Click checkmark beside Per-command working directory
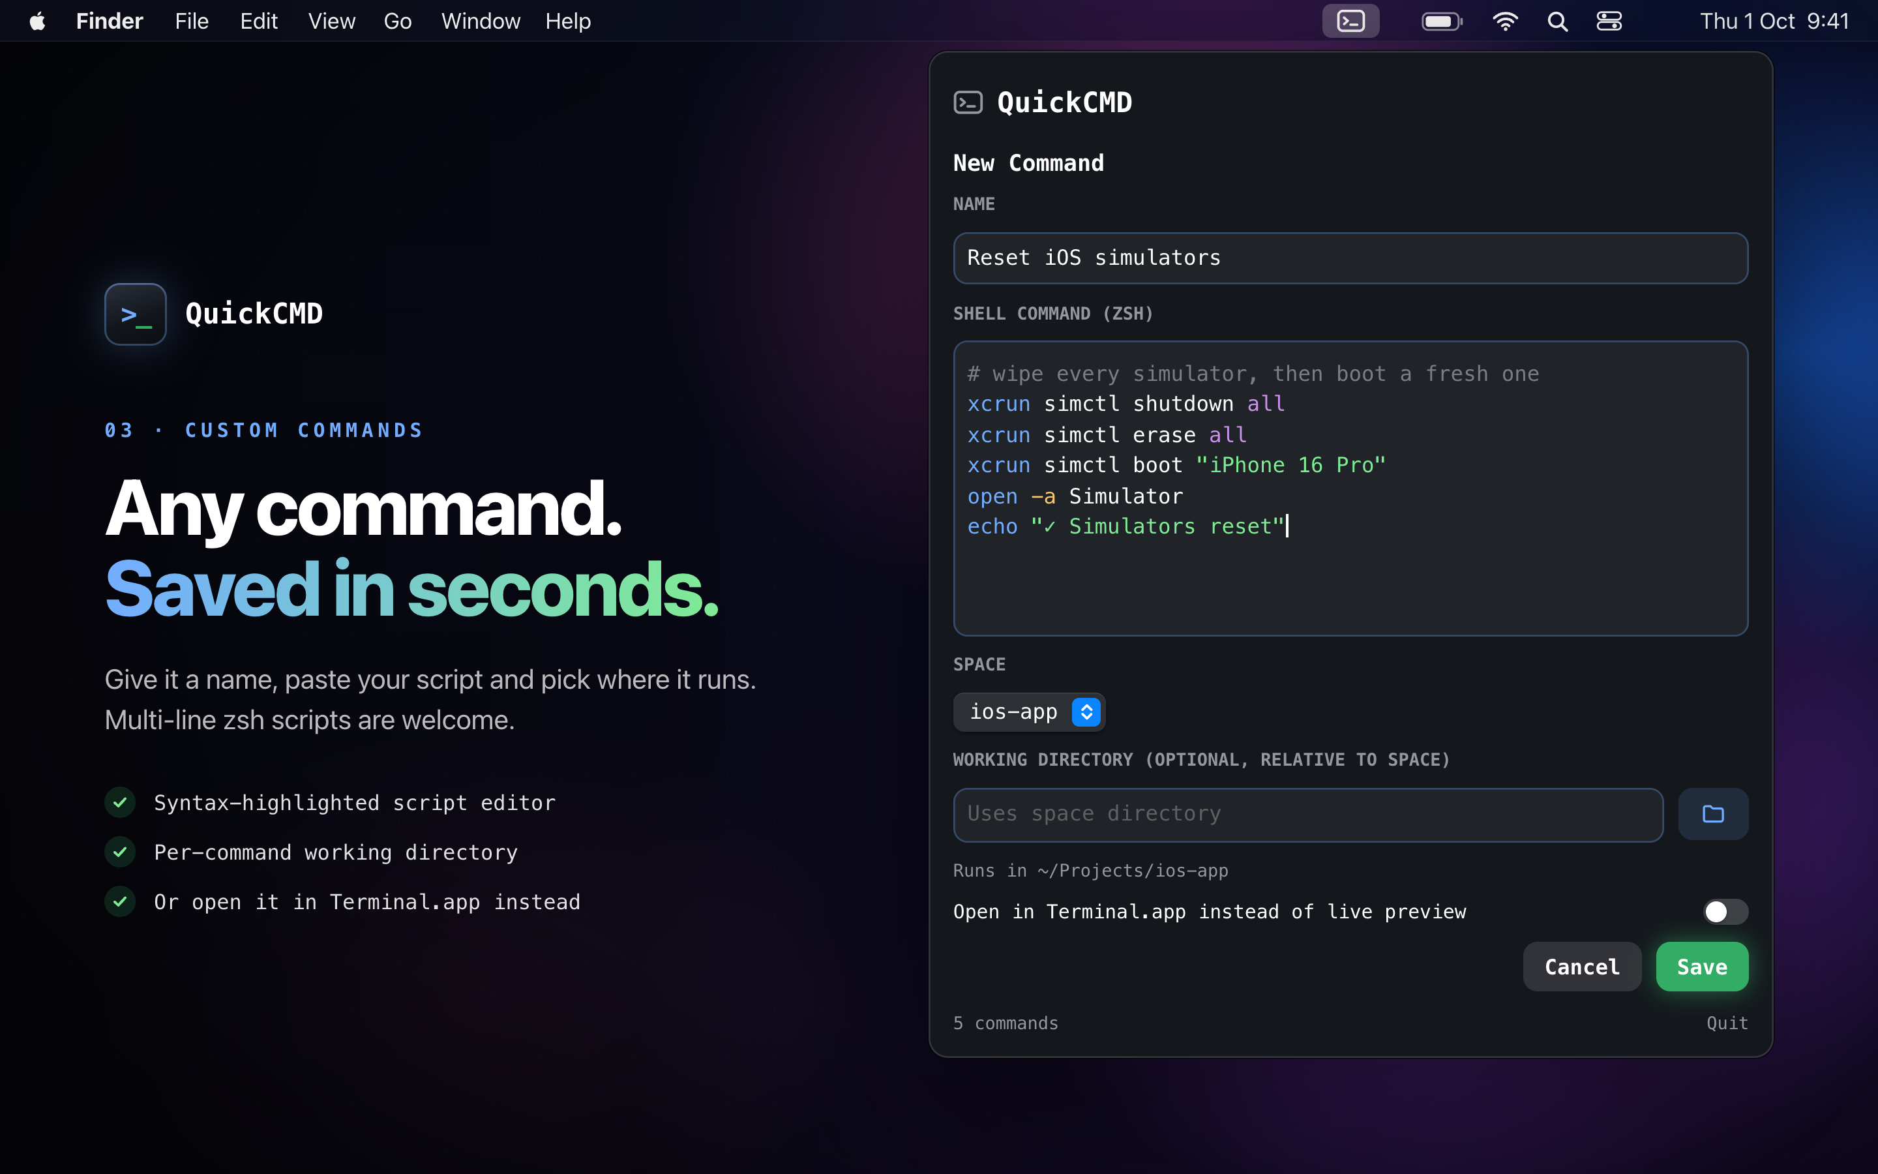The image size is (1878, 1174). click(120, 852)
